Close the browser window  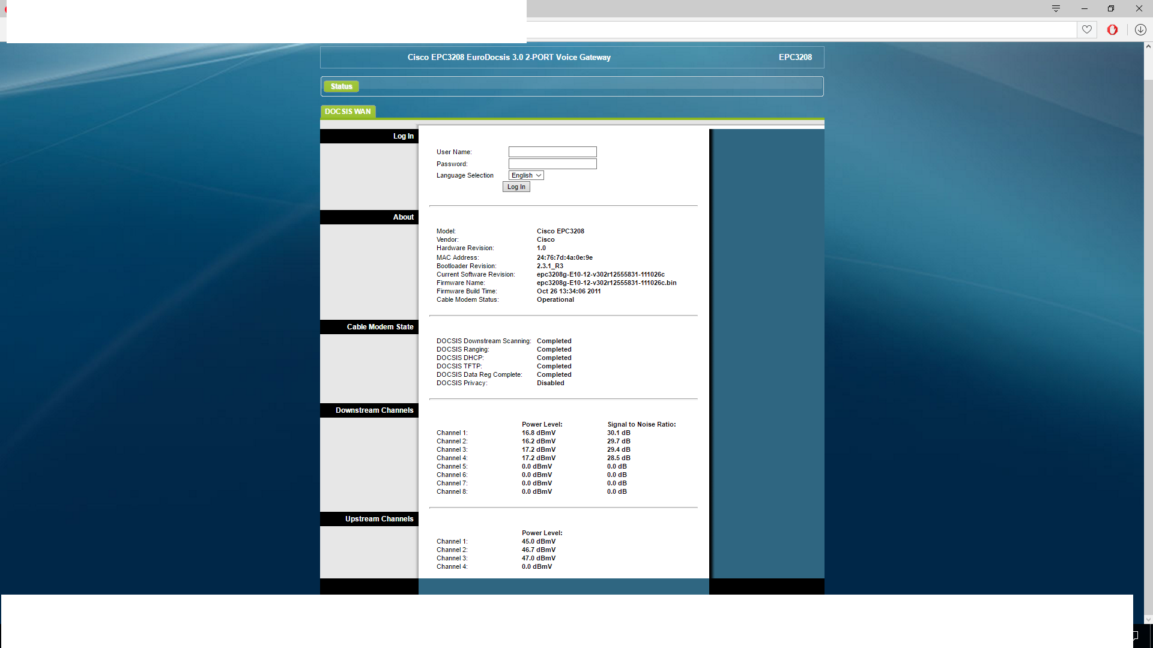point(1139,8)
